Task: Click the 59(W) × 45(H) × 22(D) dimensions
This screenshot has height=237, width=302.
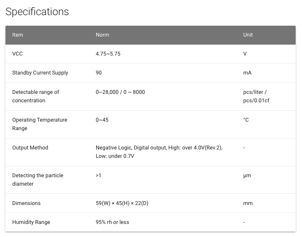Action: click(122, 203)
